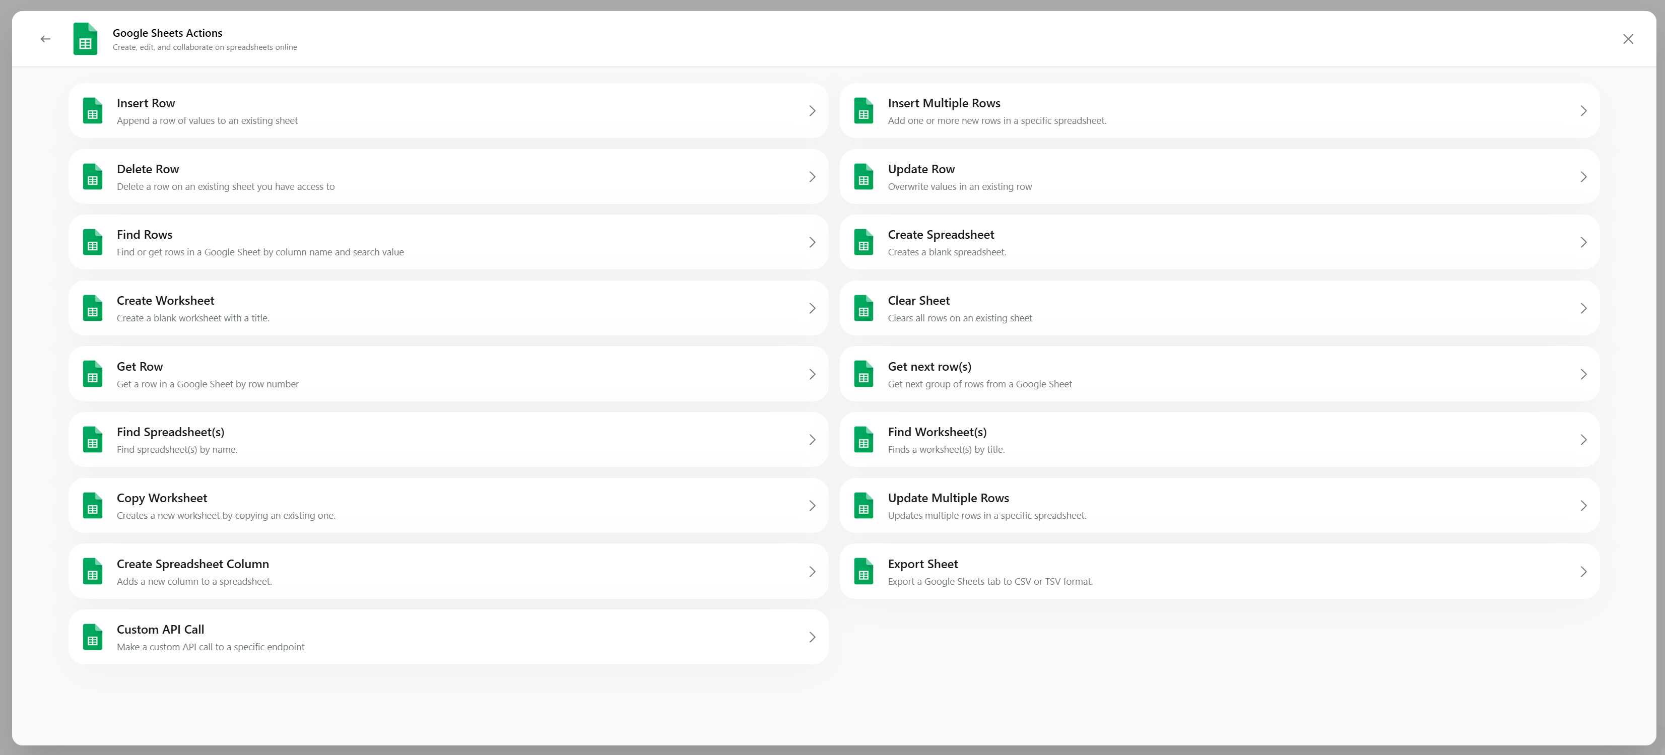Click the Find Worksheet(s) sheet icon
The height and width of the screenshot is (755, 1665).
[x=863, y=440]
